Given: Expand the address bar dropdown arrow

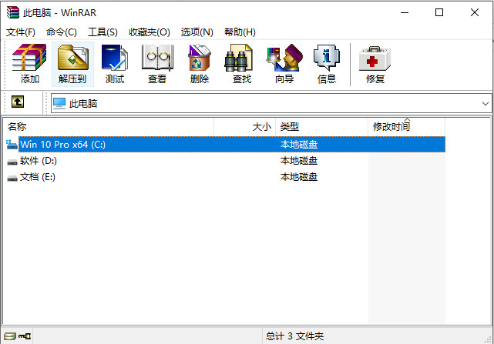Looking at the screenshot, I should point(486,104).
